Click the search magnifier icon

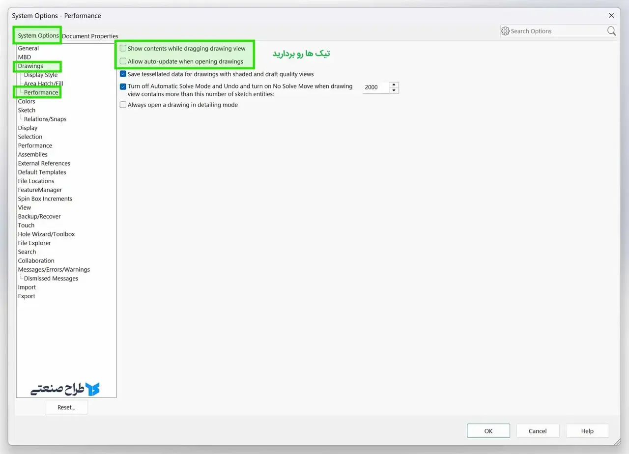click(611, 31)
